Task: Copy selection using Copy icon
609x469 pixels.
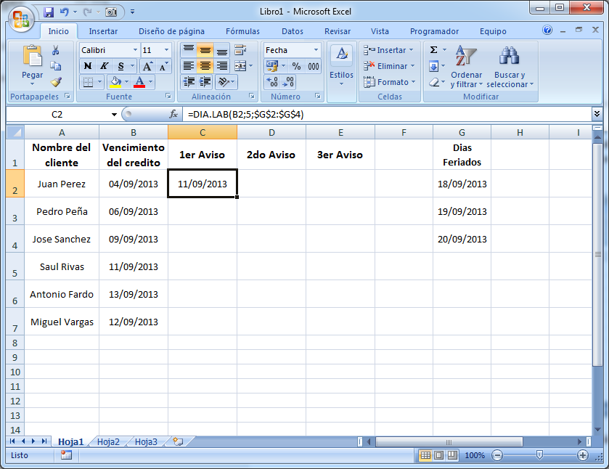Action: point(56,65)
